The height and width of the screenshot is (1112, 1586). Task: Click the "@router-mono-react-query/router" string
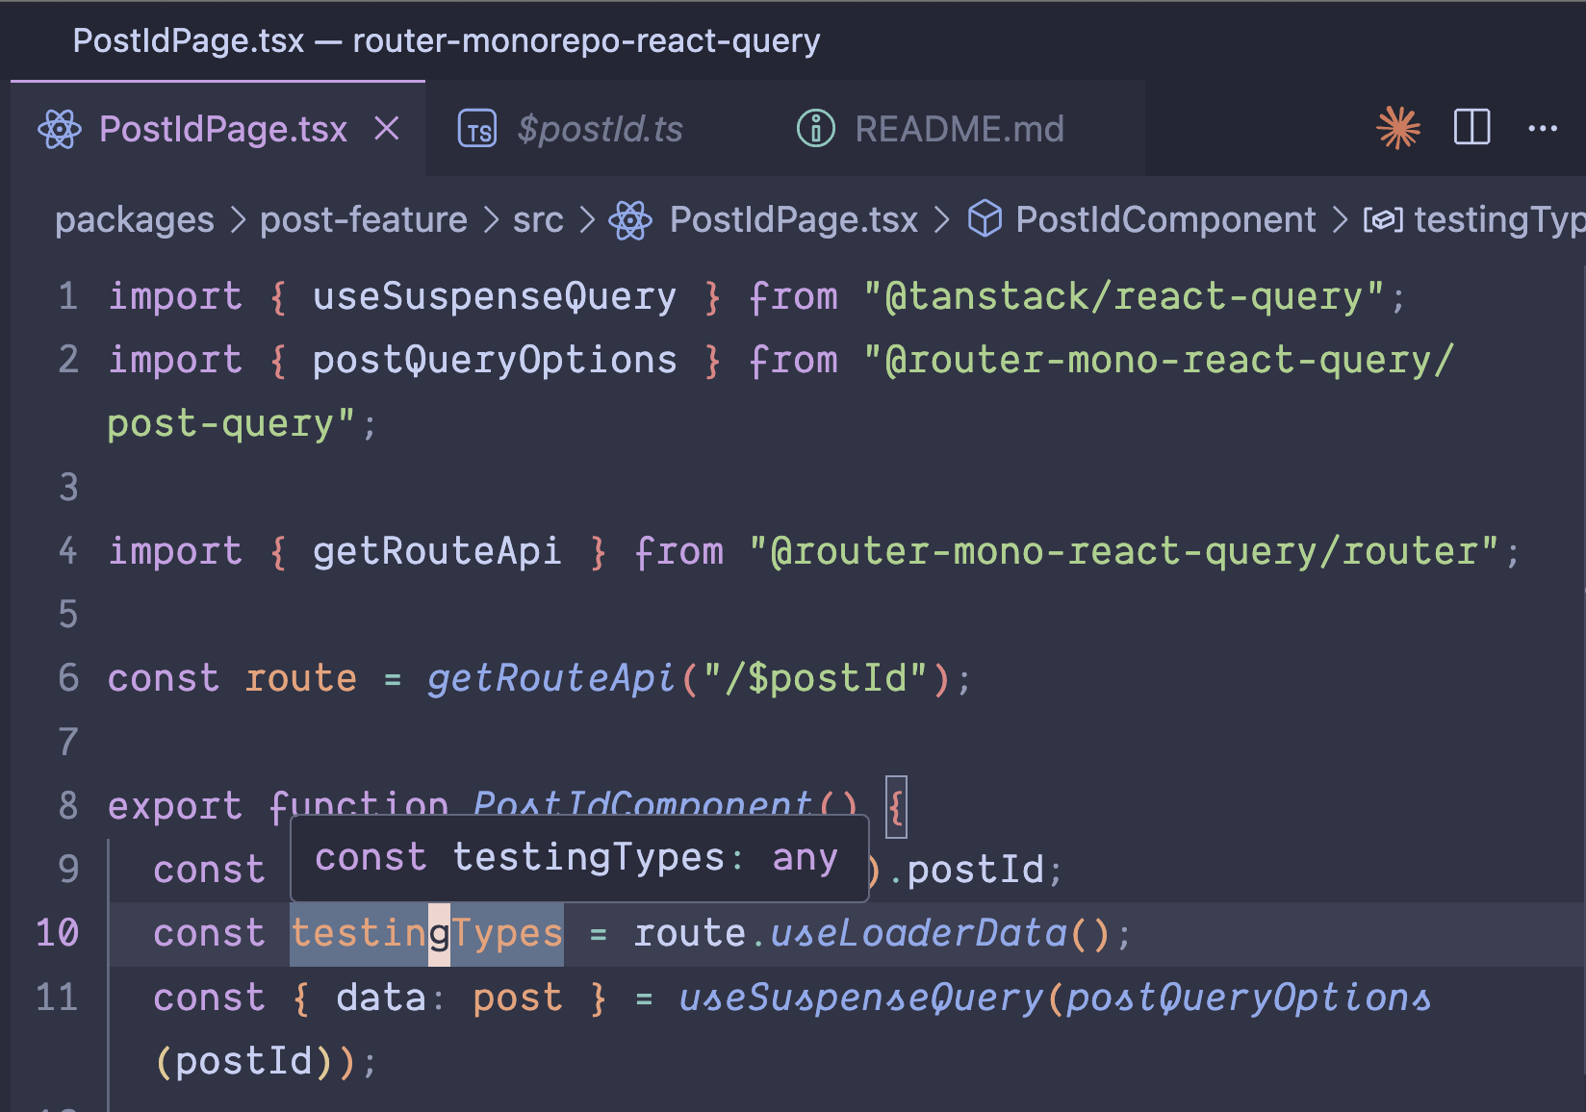point(1123,551)
